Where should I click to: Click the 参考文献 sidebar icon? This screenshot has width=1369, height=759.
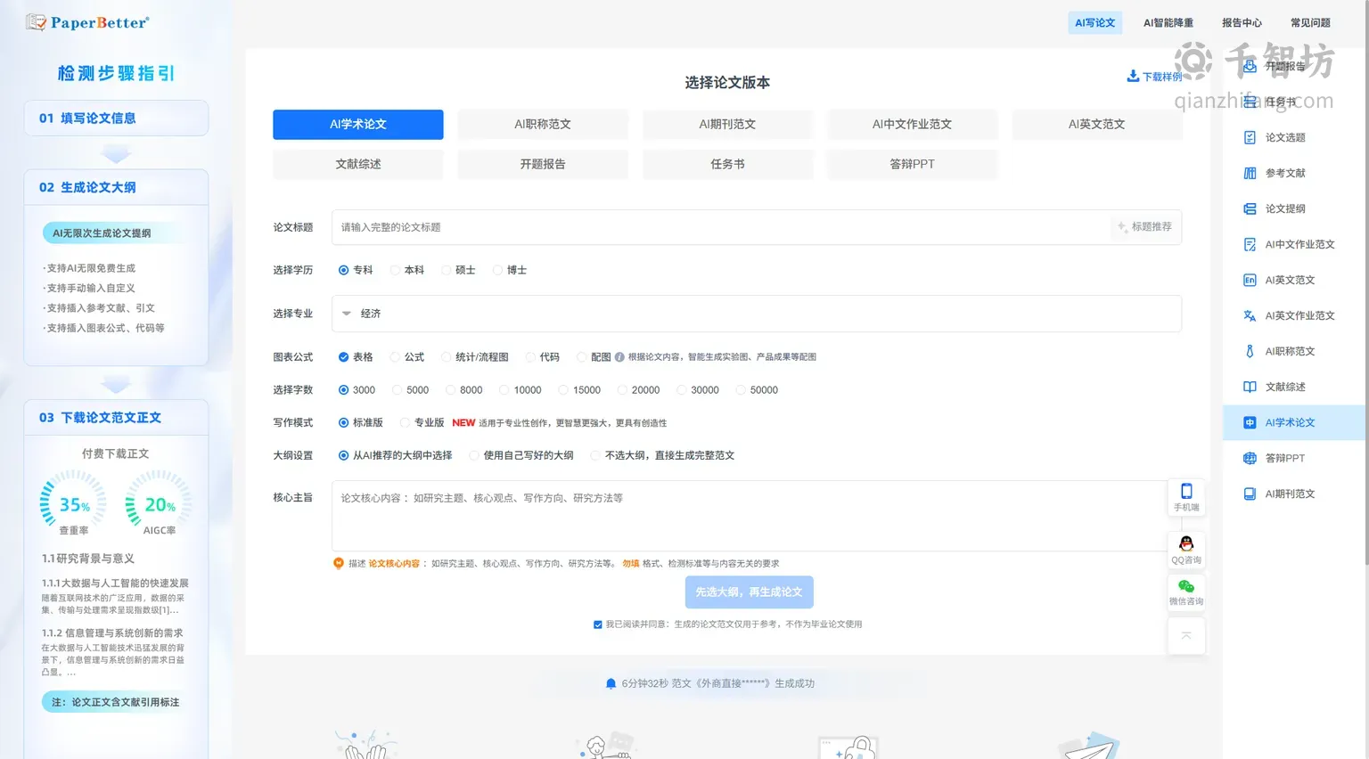pos(1250,173)
